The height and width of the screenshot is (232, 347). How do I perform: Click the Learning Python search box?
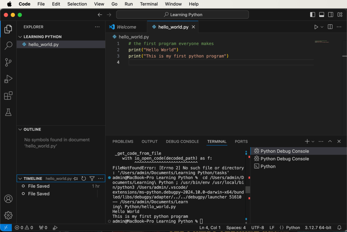point(182,15)
